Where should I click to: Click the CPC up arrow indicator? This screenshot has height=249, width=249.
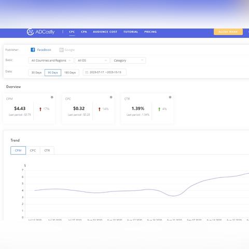coord(100,109)
